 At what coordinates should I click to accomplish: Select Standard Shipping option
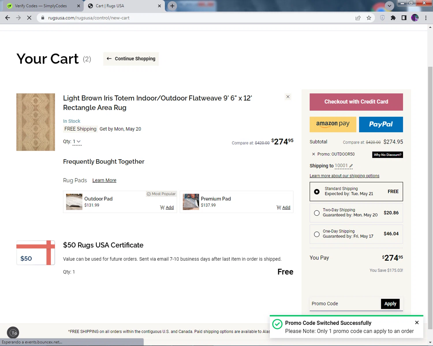pyautogui.click(x=356, y=191)
